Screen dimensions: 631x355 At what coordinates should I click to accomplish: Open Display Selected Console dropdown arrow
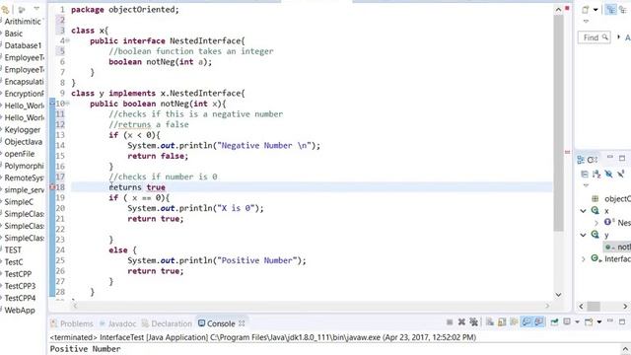[x=577, y=322]
